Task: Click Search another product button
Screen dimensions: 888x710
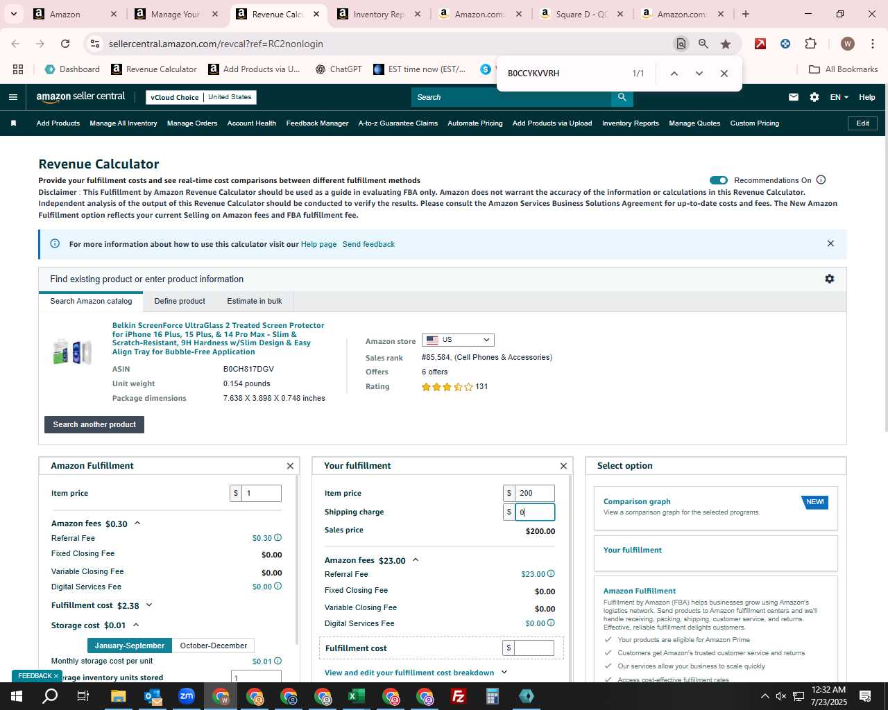Action: (x=94, y=424)
